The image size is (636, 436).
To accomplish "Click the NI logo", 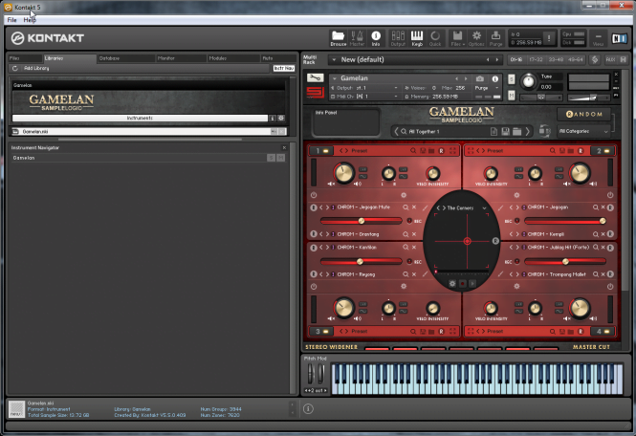I will click(x=619, y=38).
